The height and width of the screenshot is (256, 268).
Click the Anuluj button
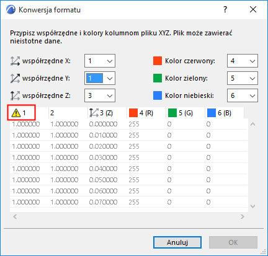coord(177,242)
